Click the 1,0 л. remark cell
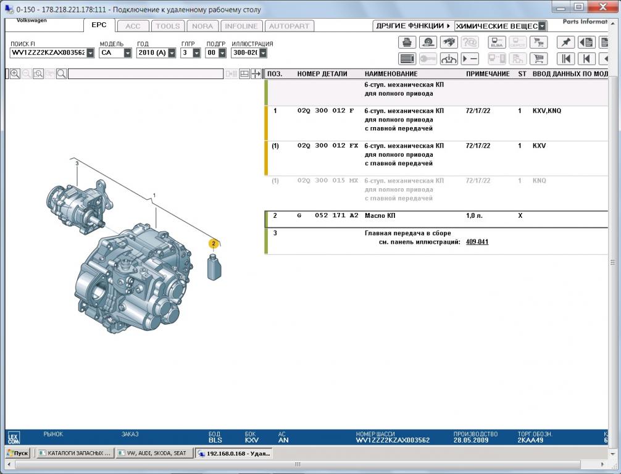The height and width of the screenshot is (474, 621). click(x=474, y=216)
